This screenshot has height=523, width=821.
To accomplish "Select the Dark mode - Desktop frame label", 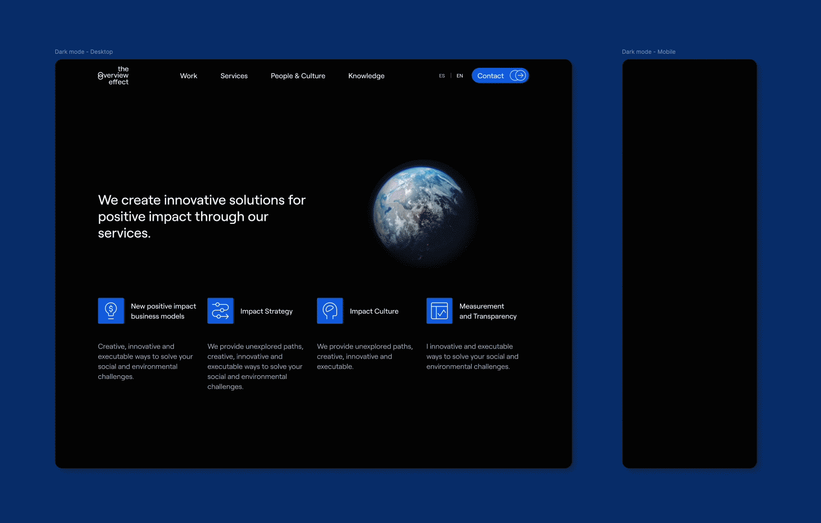I will pos(84,52).
